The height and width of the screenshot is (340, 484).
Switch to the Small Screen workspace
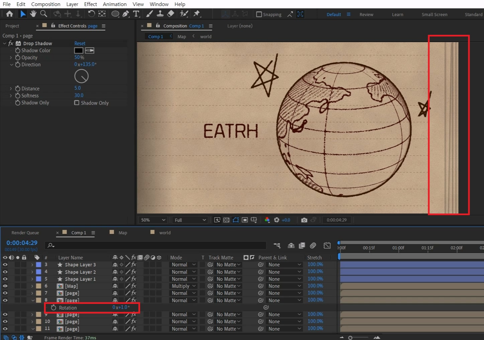pos(434,14)
